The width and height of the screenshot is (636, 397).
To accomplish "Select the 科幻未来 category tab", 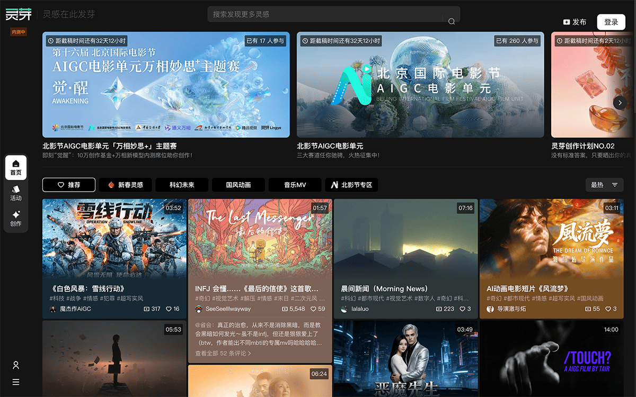I will (x=182, y=185).
